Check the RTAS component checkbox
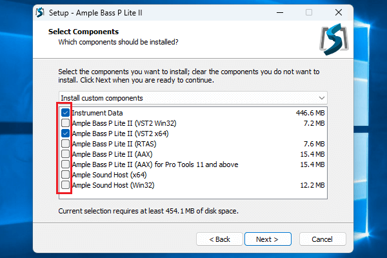This screenshot has width=387, height=258. [x=66, y=144]
